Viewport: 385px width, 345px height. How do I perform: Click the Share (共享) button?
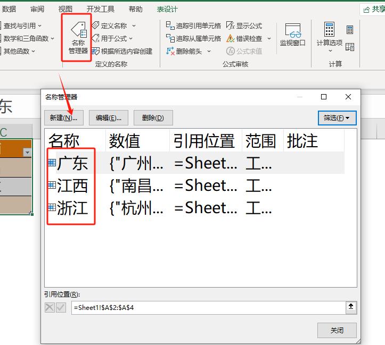pyautogui.click(x=374, y=10)
